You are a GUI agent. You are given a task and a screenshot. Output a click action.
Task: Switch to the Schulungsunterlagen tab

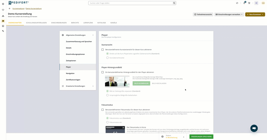coord(36,23)
